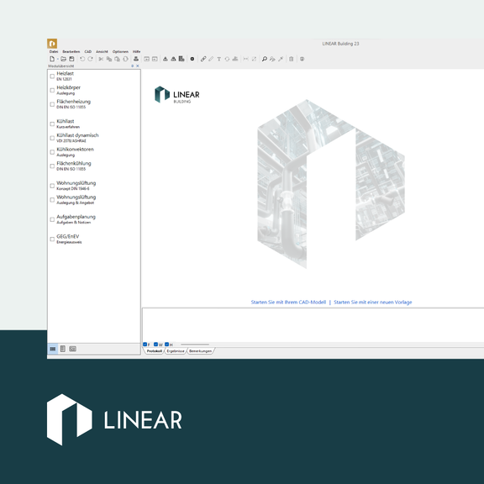This screenshot has width=484, height=484.
Task: Switch to the document list view icon
Action: tap(63, 349)
